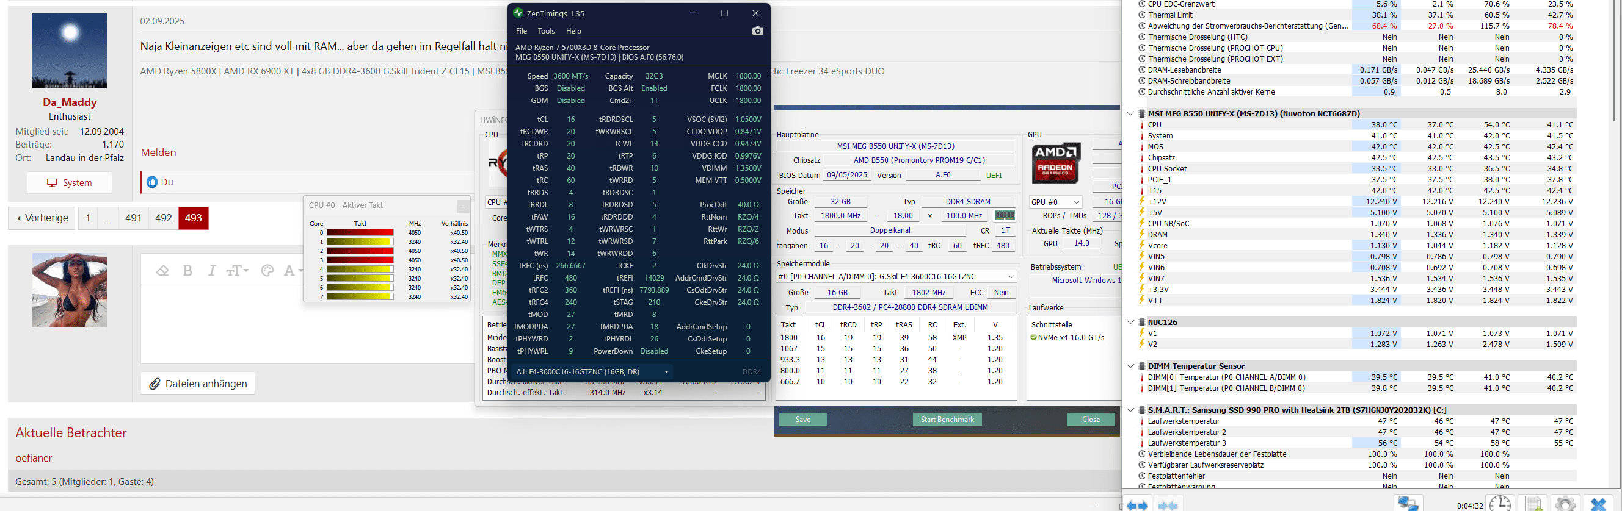Image resolution: width=1622 pixels, height=511 pixels.
Task: Click the Thermal Limit sensor icon
Action: 1141,15
